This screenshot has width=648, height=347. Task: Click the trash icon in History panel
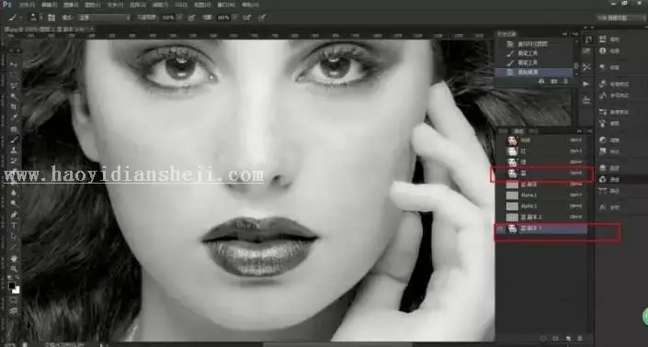[x=565, y=82]
